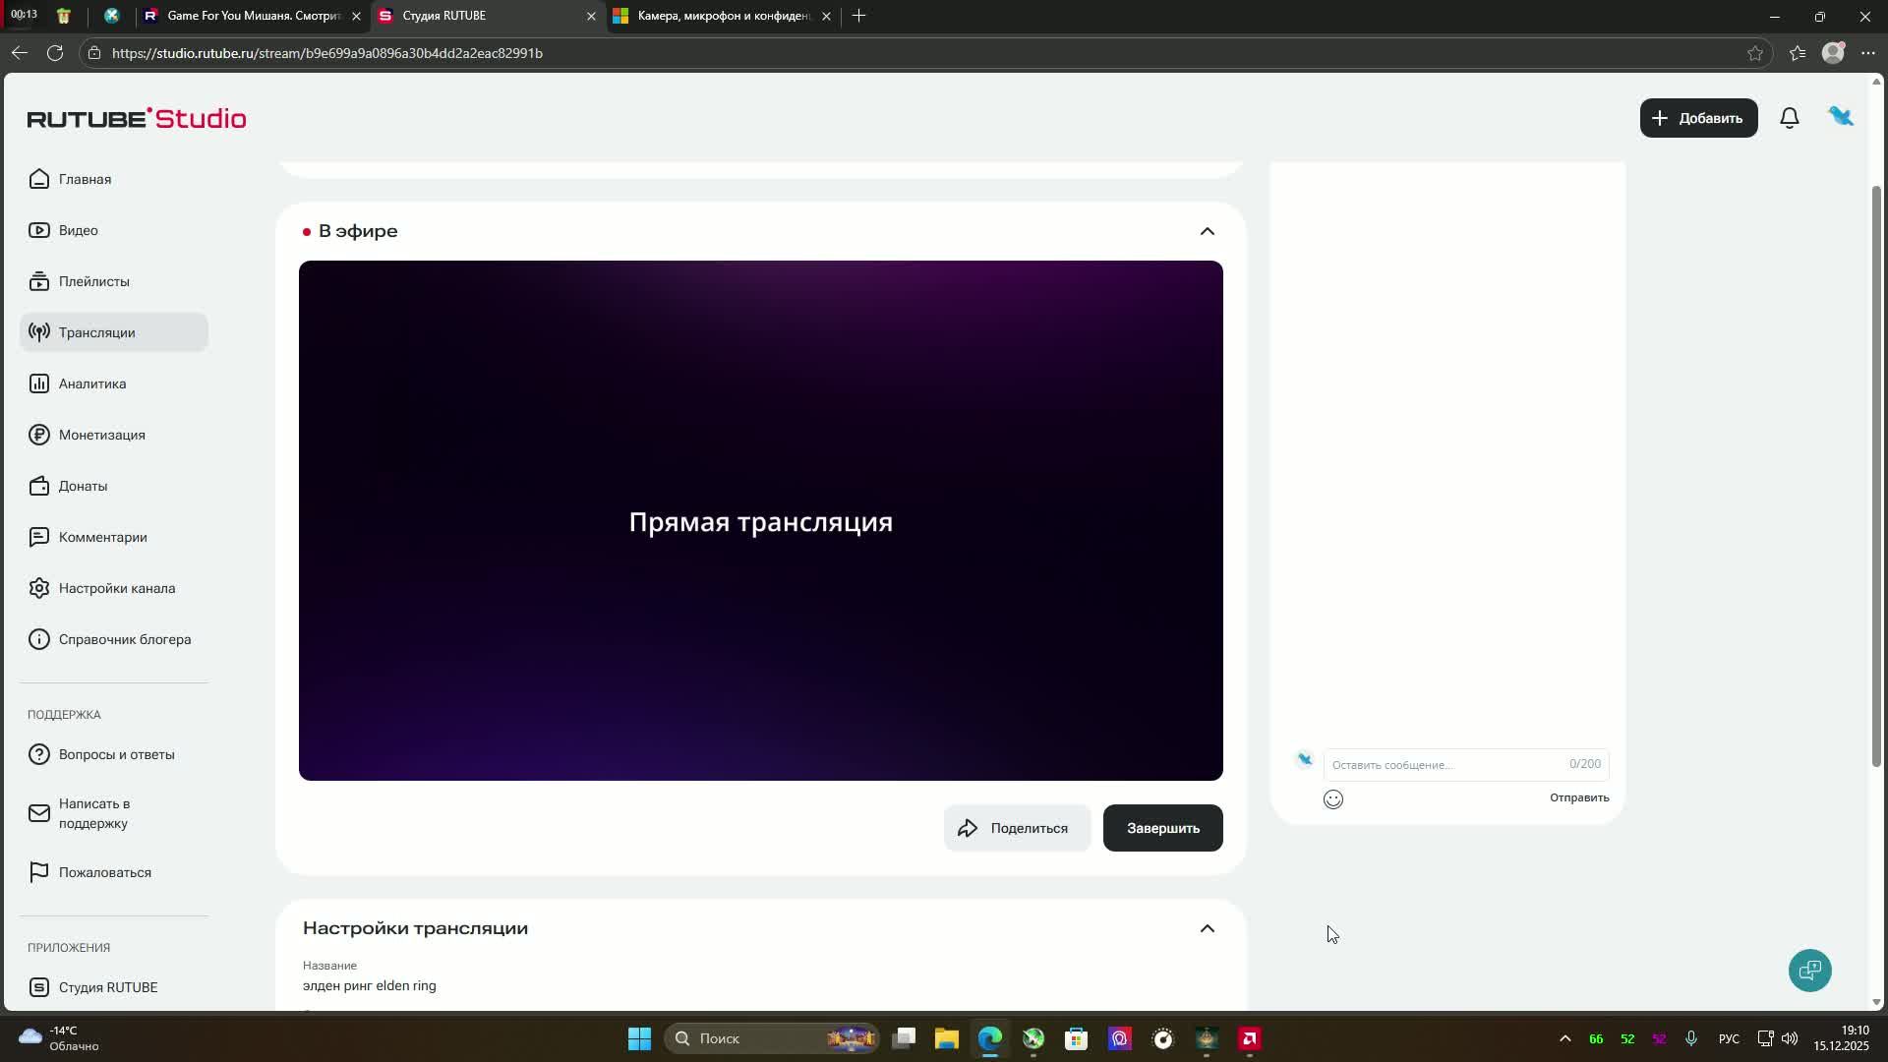Refresh the page with reload icon

[55, 53]
